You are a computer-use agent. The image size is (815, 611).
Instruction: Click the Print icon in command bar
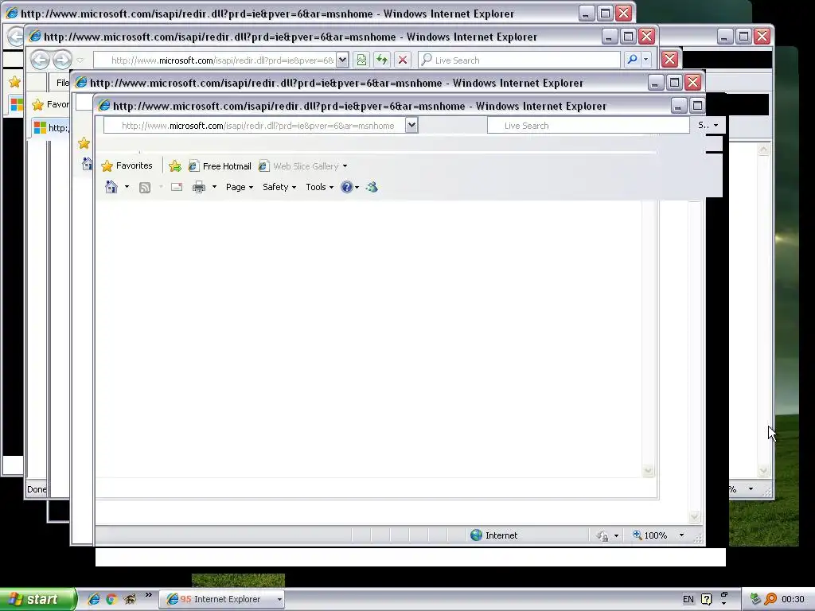pyautogui.click(x=198, y=187)
